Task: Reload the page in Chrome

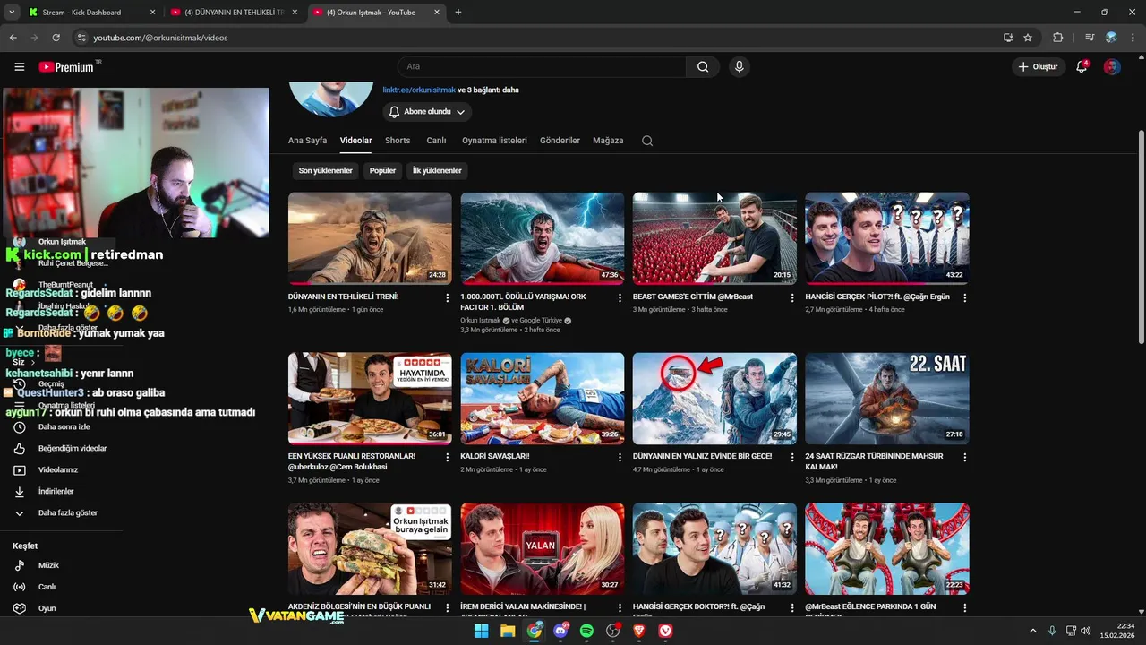Action: pos(56,38)
